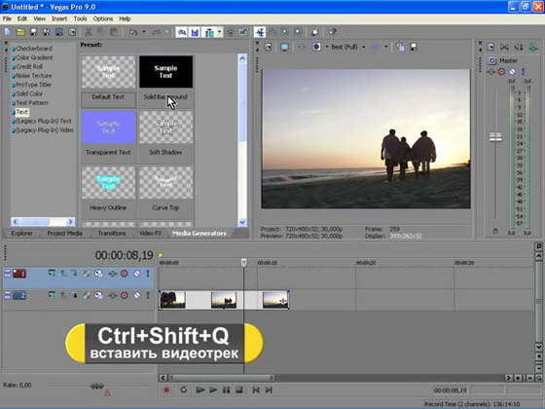Select the Solid Background text preset thumbnail
The height and width of the screenshot is (409, 545).
pyautogui.click(x=165, y=72)
